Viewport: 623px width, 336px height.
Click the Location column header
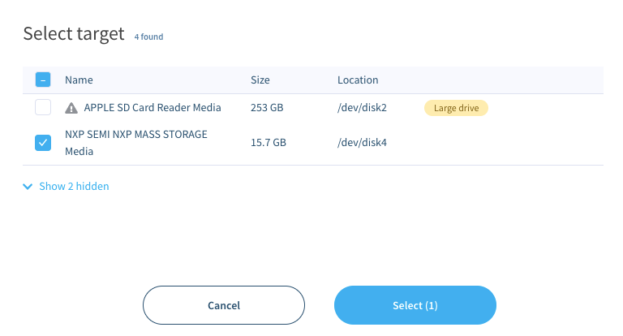point(358,80)
